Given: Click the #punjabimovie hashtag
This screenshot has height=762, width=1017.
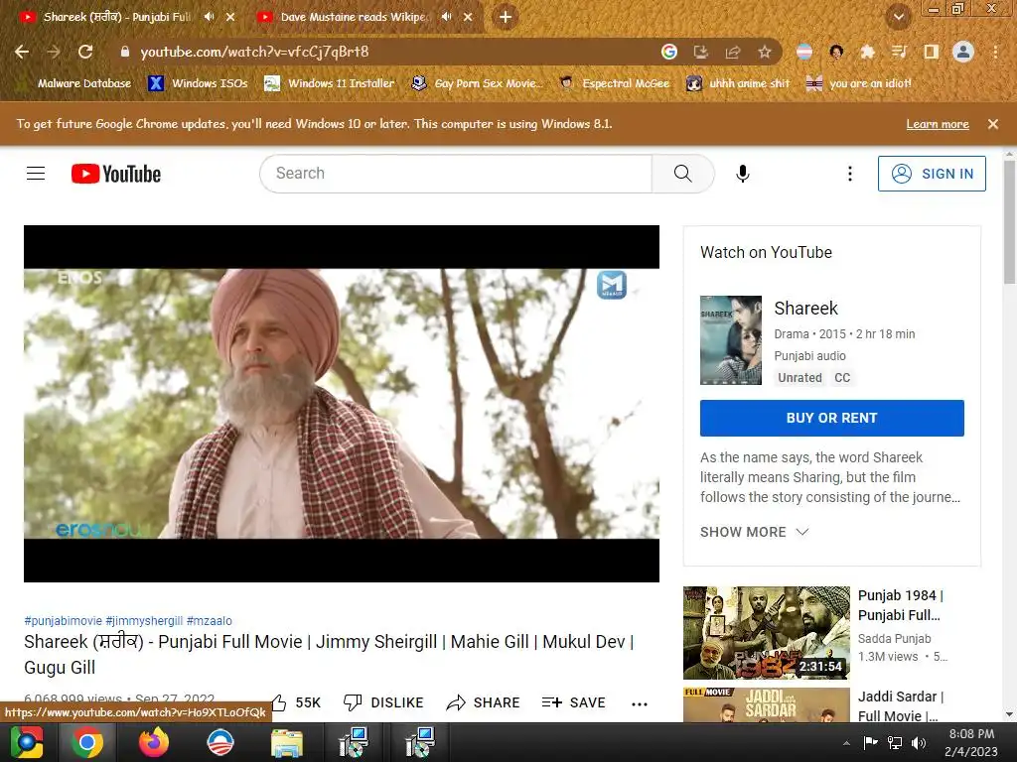Looking at the screenshot, I should [63, 621].
